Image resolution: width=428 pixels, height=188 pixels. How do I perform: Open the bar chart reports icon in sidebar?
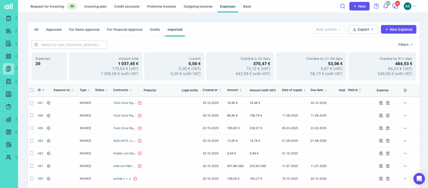click(x=8, y=119)
